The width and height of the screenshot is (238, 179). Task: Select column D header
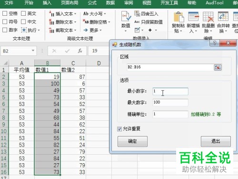tap(99, 63)
